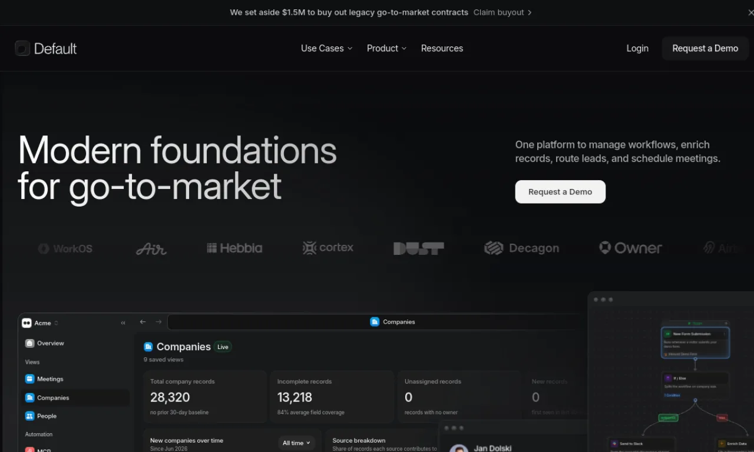Click the People icon in sidebar
This screenshot has width=754, height=452.
pyautogui.click(x=29, y=416)
